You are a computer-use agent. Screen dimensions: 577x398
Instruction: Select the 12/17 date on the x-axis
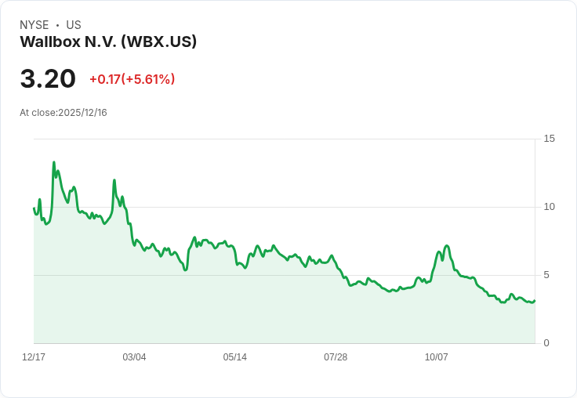pos(34,357)
